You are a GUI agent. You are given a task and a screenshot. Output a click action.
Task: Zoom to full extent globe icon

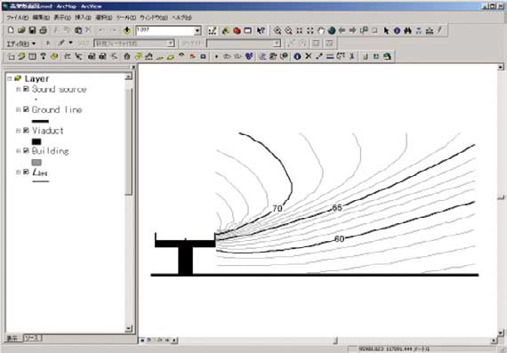click(x=332, y=30)
